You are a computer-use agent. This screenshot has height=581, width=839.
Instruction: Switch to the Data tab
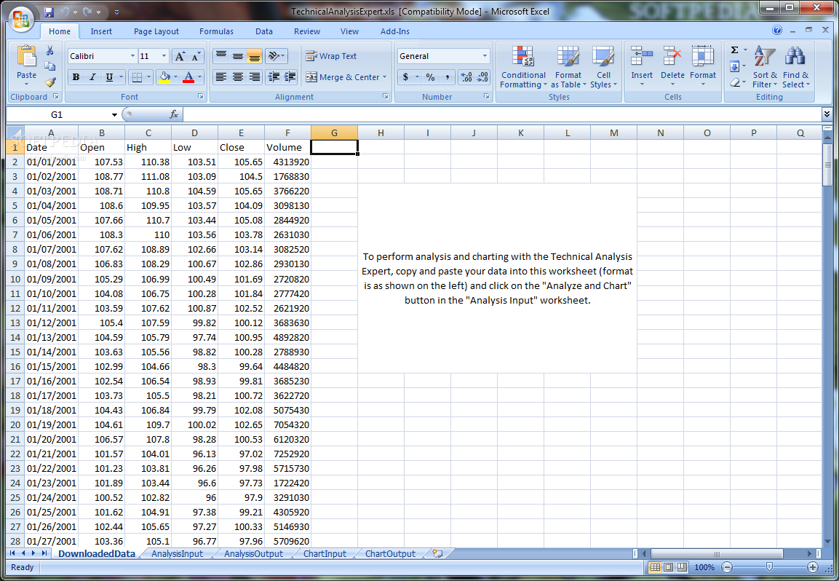click(x=264, y=31)
